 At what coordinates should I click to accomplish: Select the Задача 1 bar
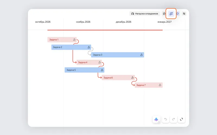[62, 40]
